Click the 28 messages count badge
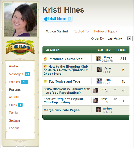 point(27,74)
